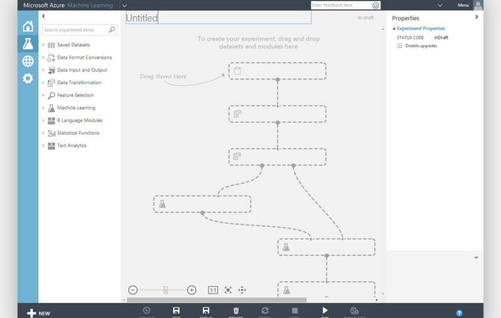The image size is (501, 318).
Task: Click the user account avatar
Action: (478, 6)
